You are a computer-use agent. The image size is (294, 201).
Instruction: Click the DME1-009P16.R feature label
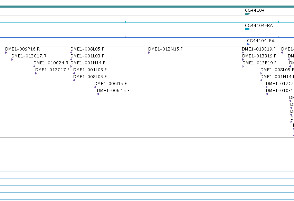pos(22,49)
